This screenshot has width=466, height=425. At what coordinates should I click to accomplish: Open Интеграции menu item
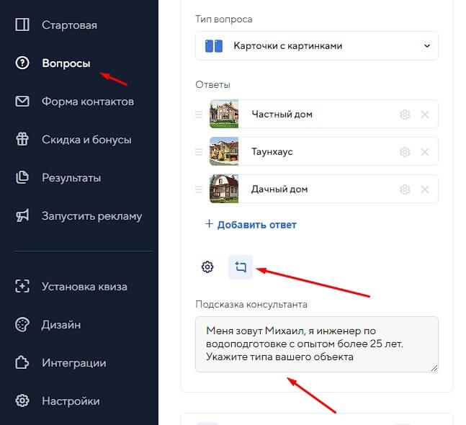73,363
